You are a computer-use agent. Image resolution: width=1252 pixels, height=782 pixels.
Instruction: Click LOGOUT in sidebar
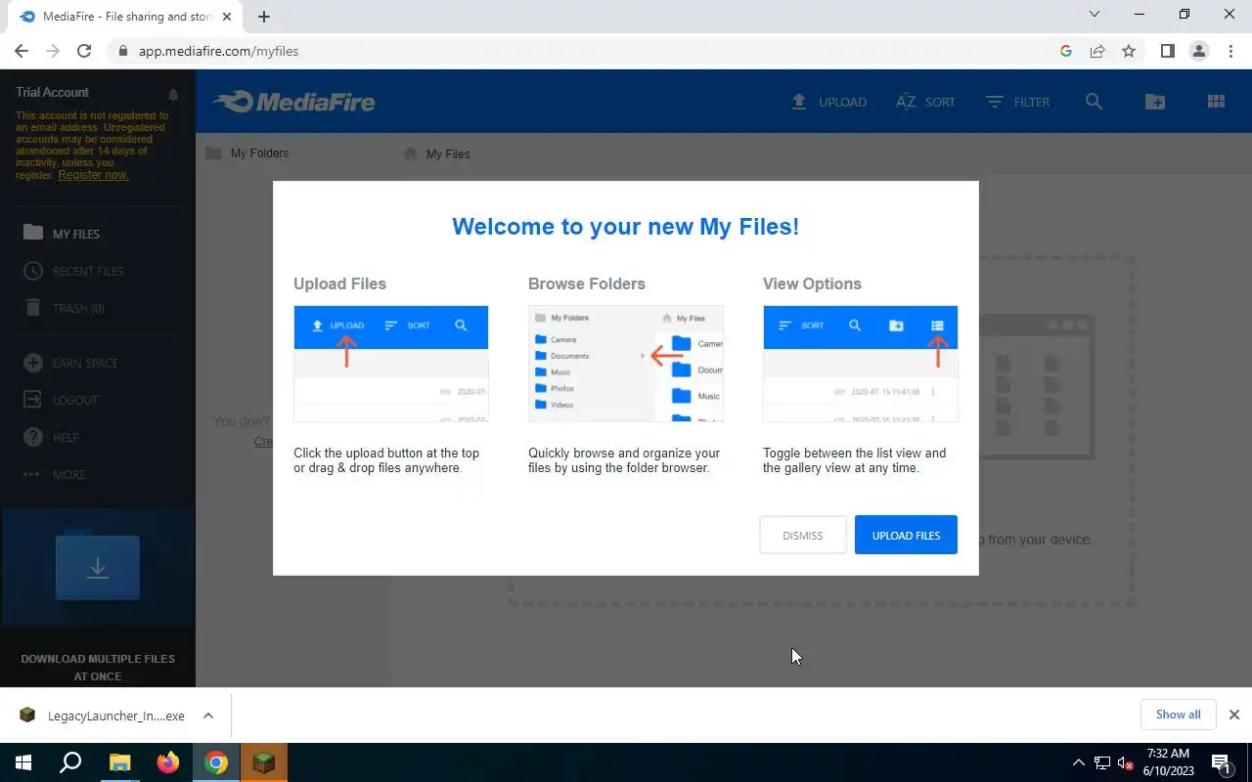click(x=61, y=400)
